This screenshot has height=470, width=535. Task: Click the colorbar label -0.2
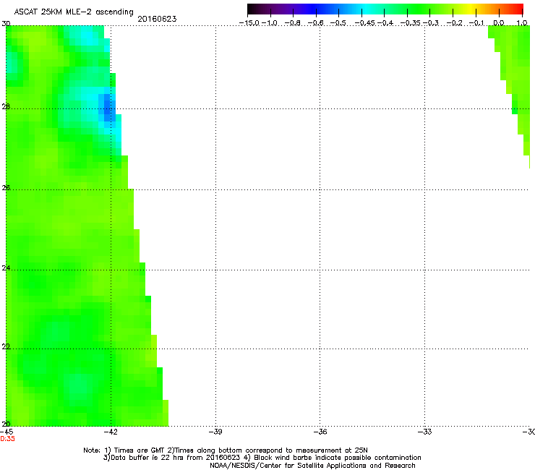[x=455, y=23]
